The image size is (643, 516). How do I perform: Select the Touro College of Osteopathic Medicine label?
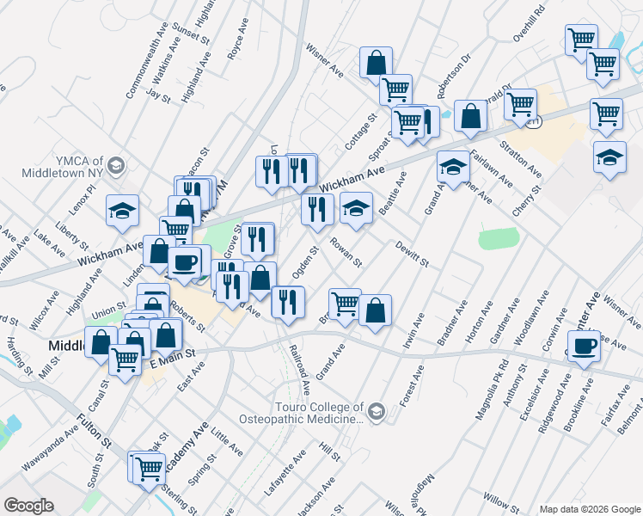302,413
